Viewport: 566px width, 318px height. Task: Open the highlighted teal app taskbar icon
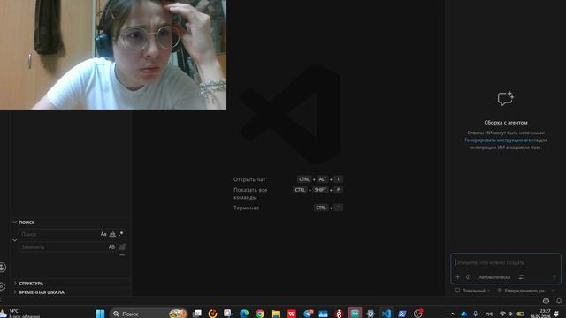(x=355, y=313)
